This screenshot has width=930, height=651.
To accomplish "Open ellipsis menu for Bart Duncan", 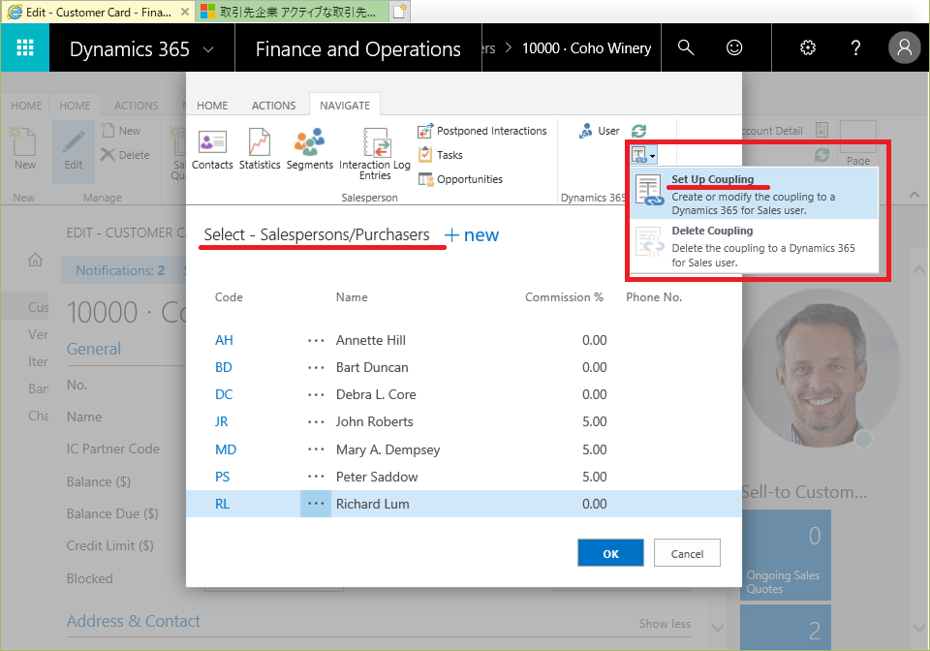I will coord(316,367).
